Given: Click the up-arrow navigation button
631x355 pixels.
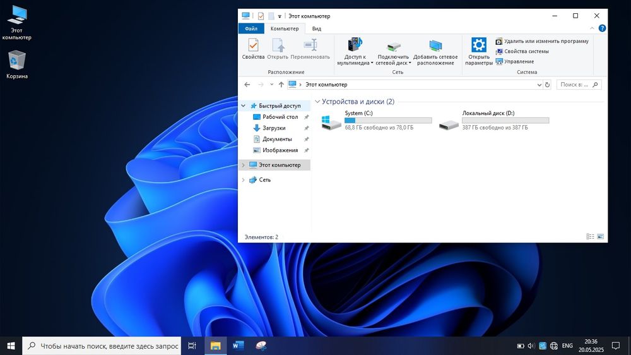Looking at the screenshot, I should coord(281,85).
